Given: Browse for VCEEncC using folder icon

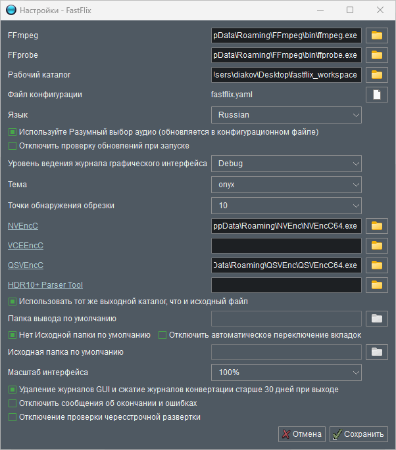Looking at the screenshot, I should click(377, 246).
